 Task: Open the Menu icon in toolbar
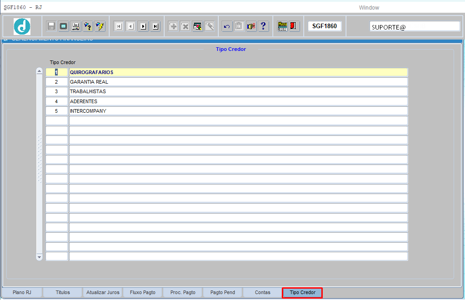pyautogui.click(x=282, y=26)
